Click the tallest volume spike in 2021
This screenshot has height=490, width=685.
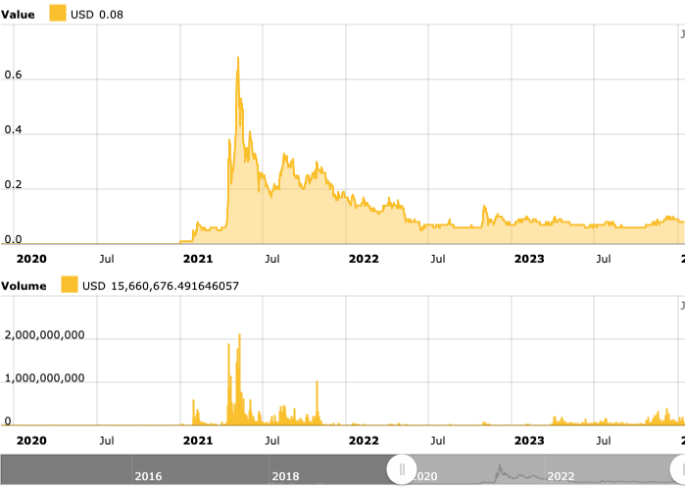239,335
